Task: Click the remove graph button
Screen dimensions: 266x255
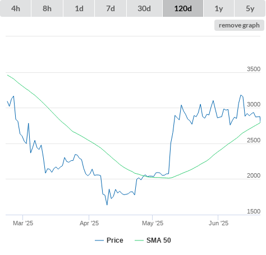Action: [239, 25]
